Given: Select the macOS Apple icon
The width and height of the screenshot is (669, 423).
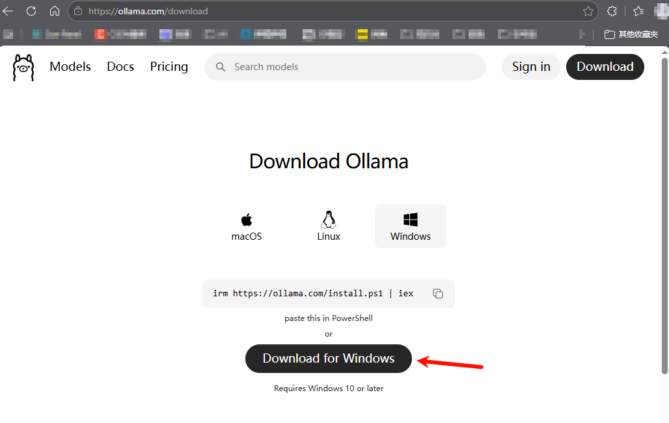Looking at the screenshot, I should click(247, 220).
